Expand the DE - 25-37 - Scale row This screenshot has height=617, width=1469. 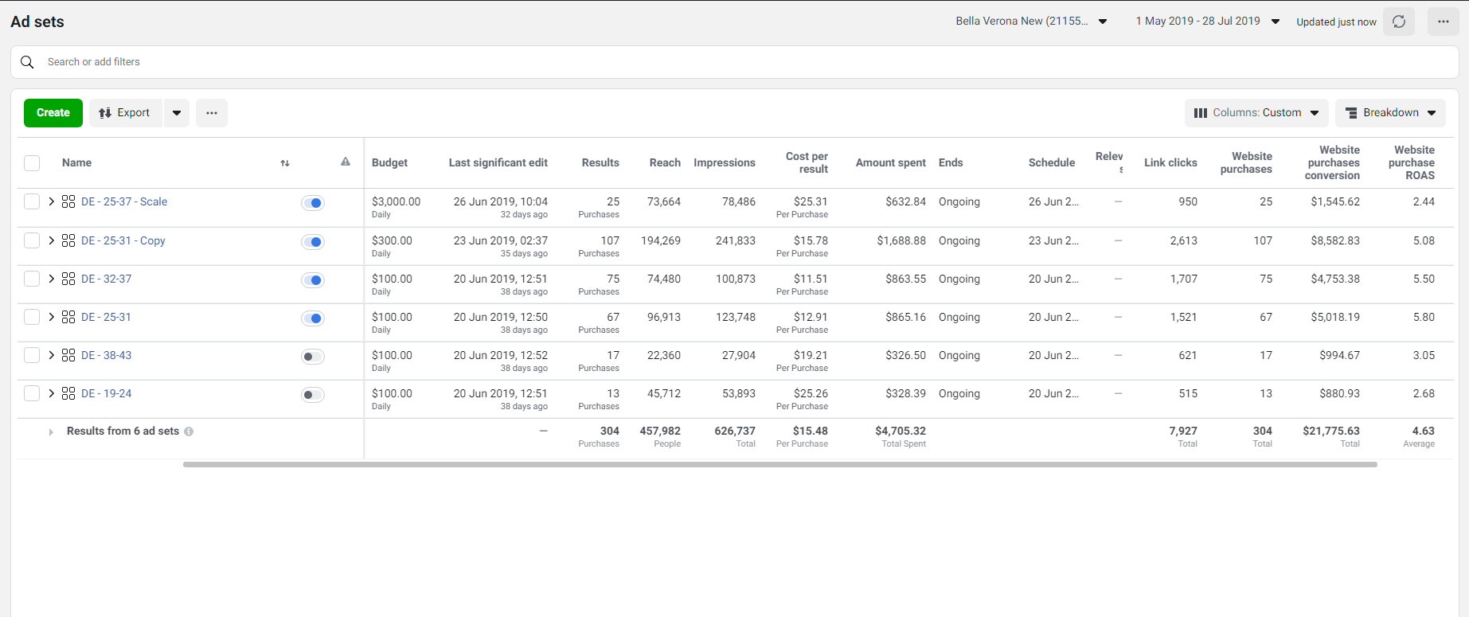tap(51, 201)
